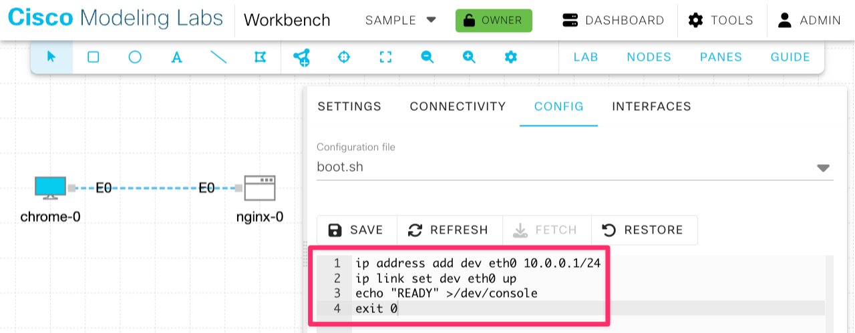
Task: Open the SAMPLE lab dropdown
Action: click(401, 20)
